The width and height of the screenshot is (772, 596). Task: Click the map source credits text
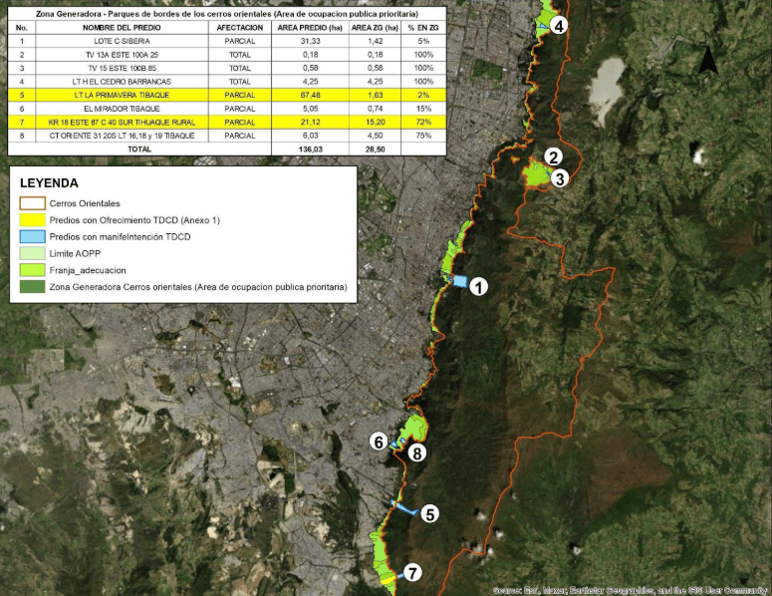[631, 590]
